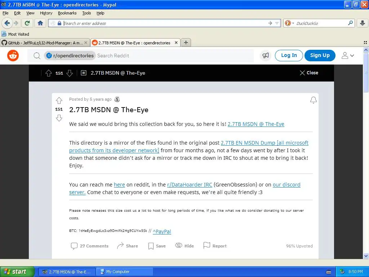Viewport: 369px width, 277px height.
Task: Open the 27 Comments section
Action: [x=89, y=246]
